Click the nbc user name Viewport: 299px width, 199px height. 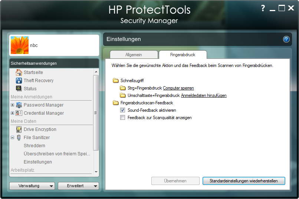coord(34,45)
